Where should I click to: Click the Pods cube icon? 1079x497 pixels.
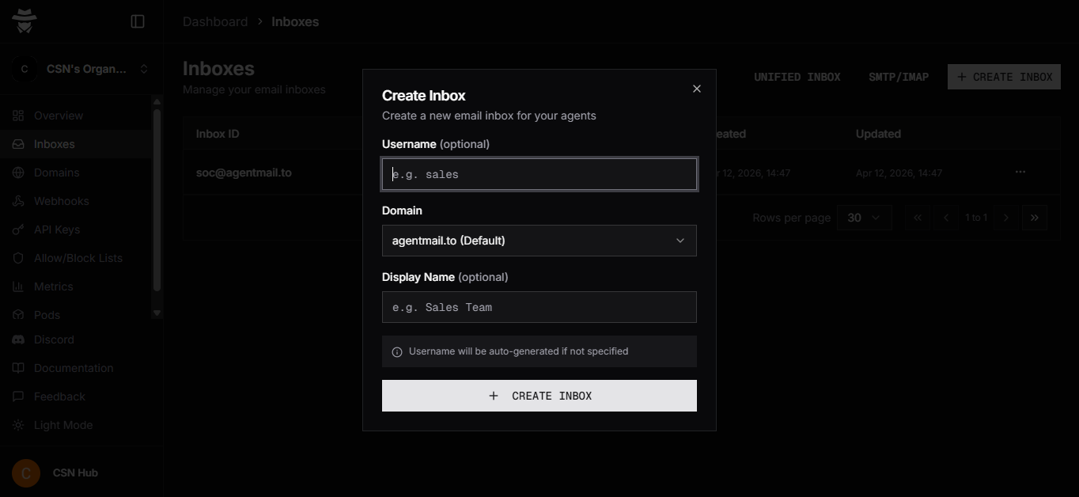point(18,315)
